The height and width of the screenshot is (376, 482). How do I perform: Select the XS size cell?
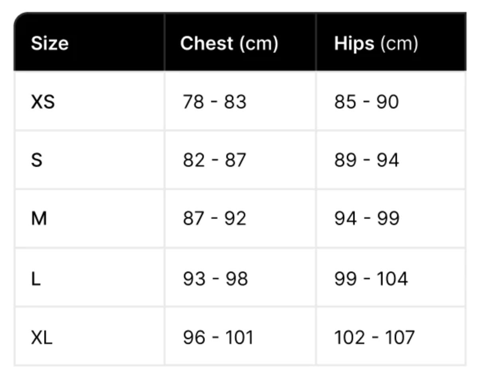click(x=89, y=101)
